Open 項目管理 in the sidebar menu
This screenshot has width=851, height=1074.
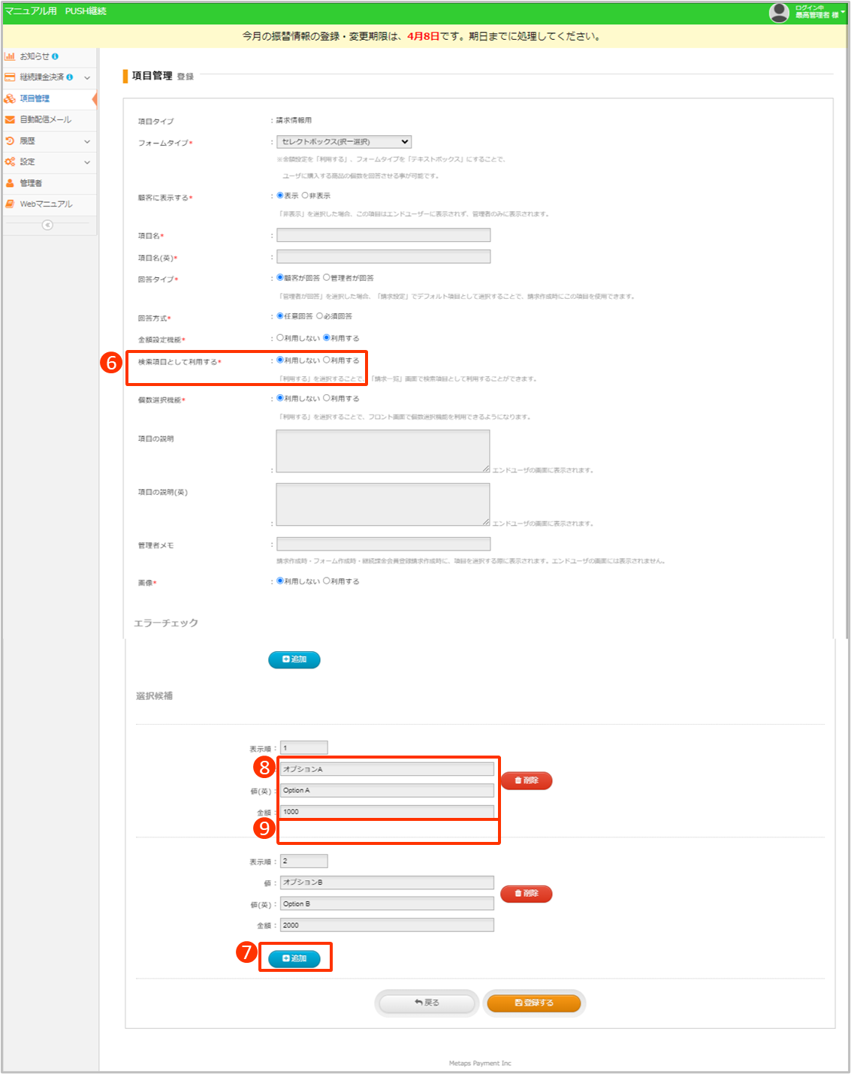pos(35,98)
